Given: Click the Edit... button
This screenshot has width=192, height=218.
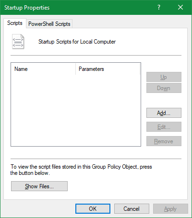Looking at the screenshot, I should (x=164, y=127).
